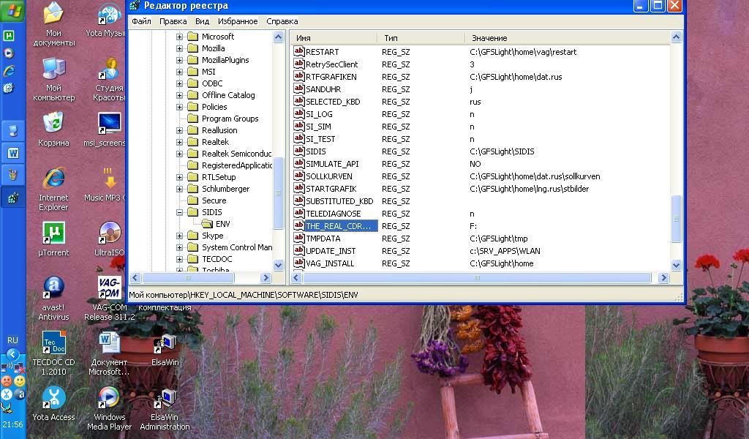Expand the Skype registry key
This screenshot has height=439, width=749.
pos(180,236)
